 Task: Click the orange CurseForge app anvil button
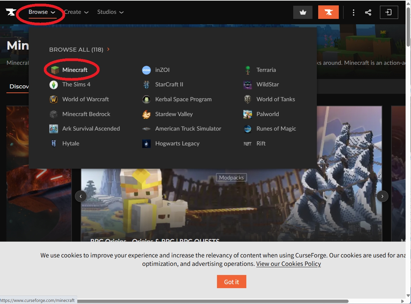click(328, 12)
